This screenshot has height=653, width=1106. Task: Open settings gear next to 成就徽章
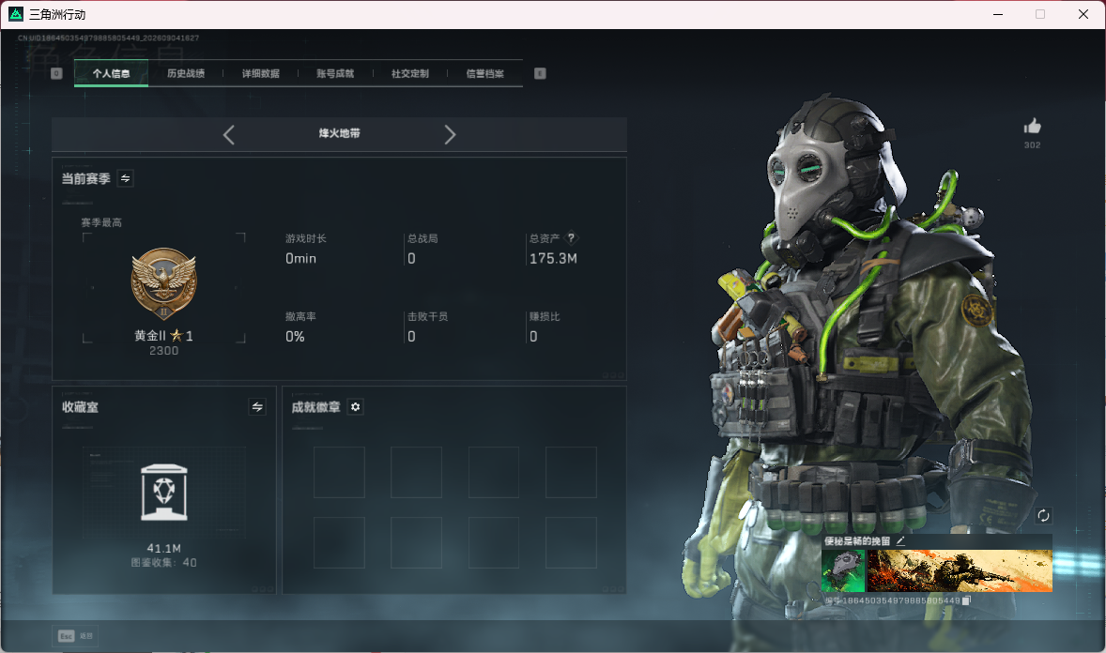click(x=356, y=407)
